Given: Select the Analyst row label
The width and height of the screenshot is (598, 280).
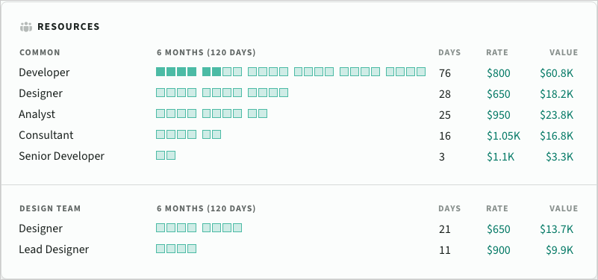Looking at the screenshot, I should (37, 114).
